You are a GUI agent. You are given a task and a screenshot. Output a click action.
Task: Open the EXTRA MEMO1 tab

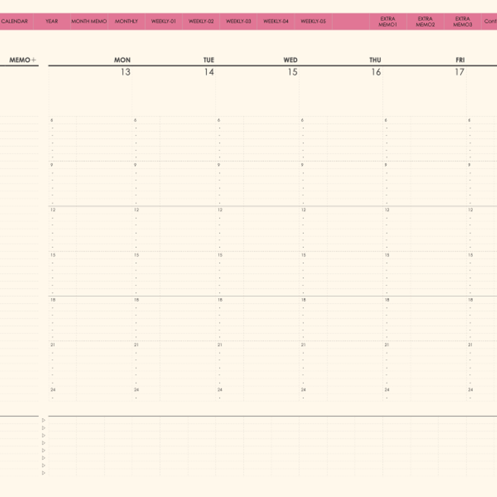[388, 22]
